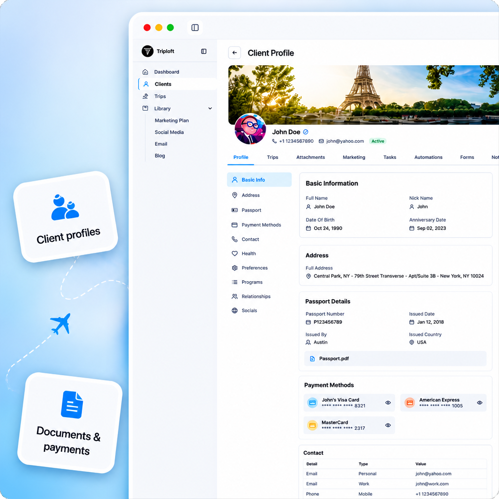Click John's Visa Card blue icon
The width and height of the screenshot is (499, 499).
tap(312, 403)
